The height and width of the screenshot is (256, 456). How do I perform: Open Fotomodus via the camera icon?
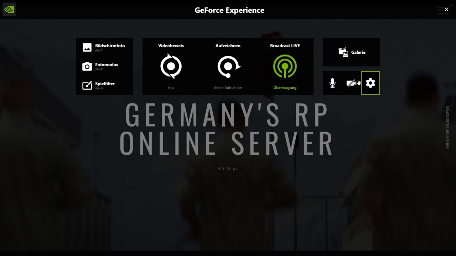coord(87,66)
